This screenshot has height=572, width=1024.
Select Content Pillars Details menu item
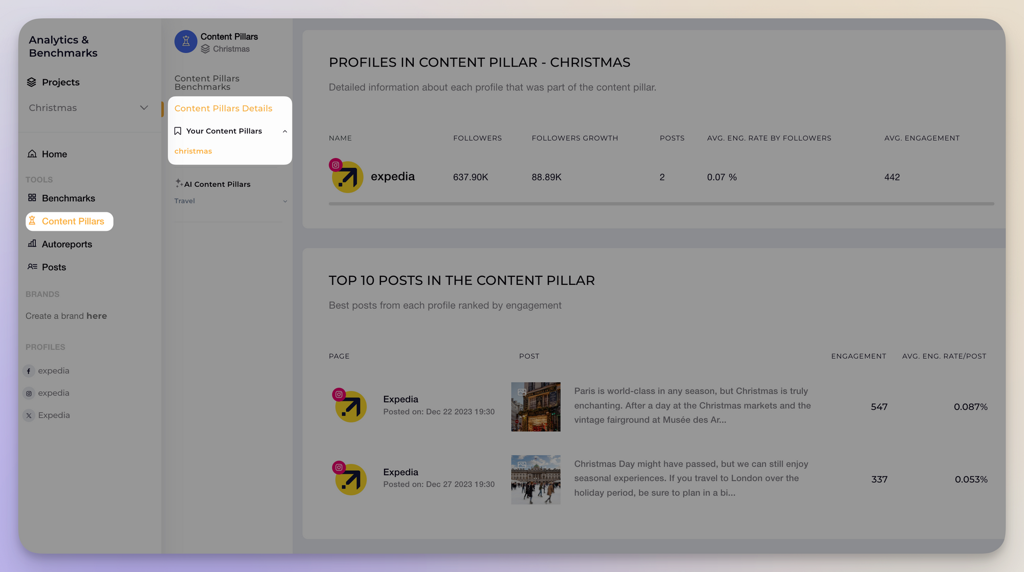click(223, 107)
